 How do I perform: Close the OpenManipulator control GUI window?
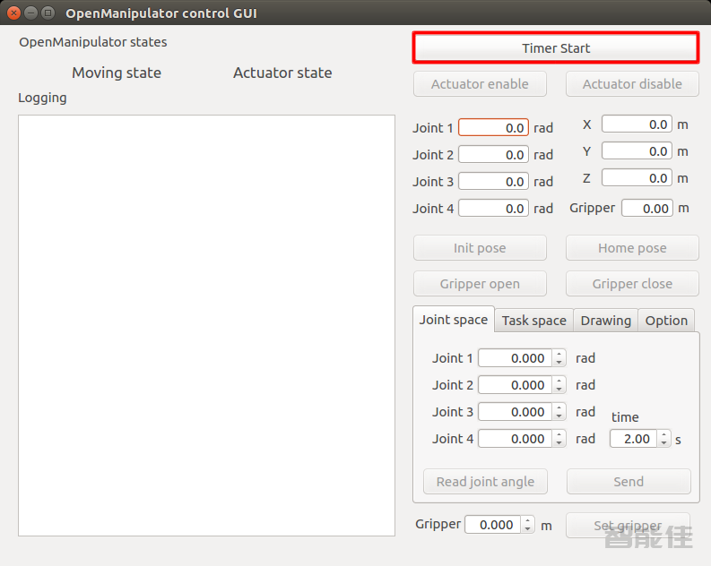point(13,13)
